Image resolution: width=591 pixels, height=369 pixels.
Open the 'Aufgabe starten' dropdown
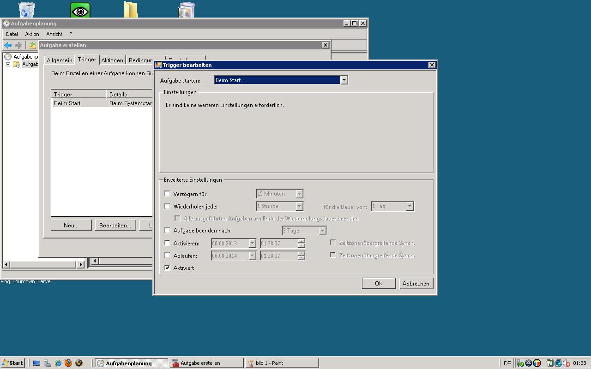click(x=344, y=80)
